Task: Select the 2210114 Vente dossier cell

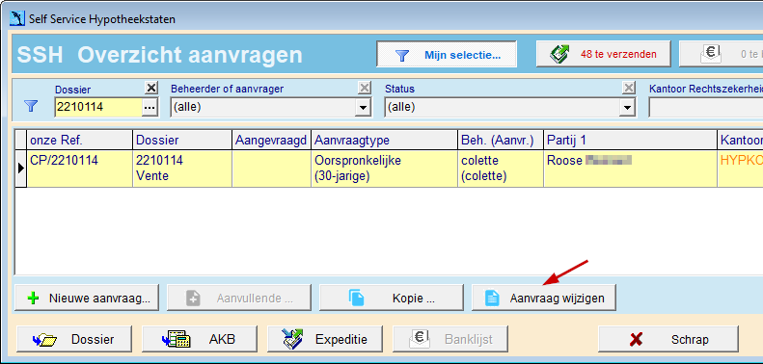Action: pos(182,169)
